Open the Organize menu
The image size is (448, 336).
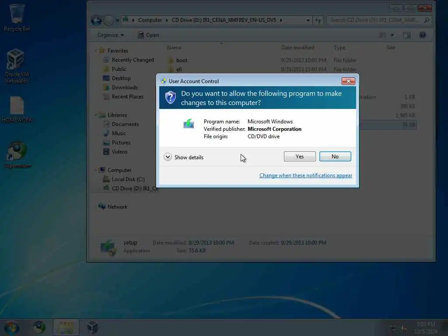pos(111,35)
